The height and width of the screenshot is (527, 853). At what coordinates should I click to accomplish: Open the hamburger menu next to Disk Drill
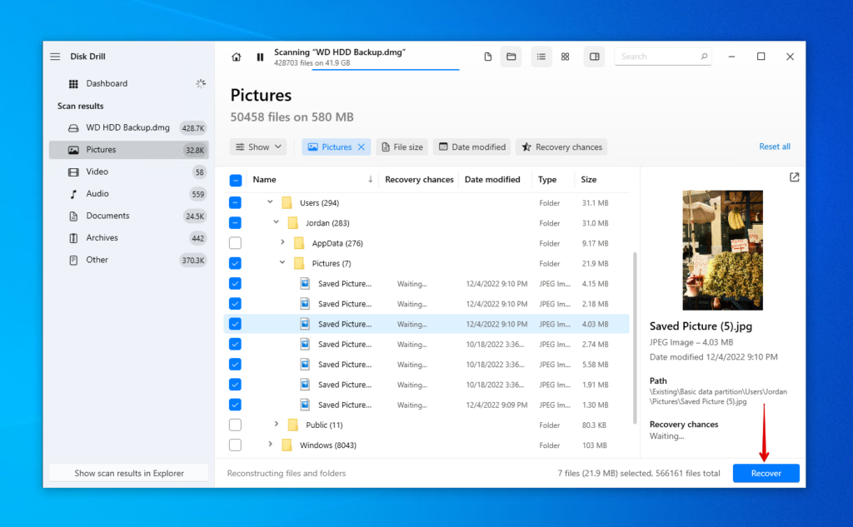click(x=55, y=56)
